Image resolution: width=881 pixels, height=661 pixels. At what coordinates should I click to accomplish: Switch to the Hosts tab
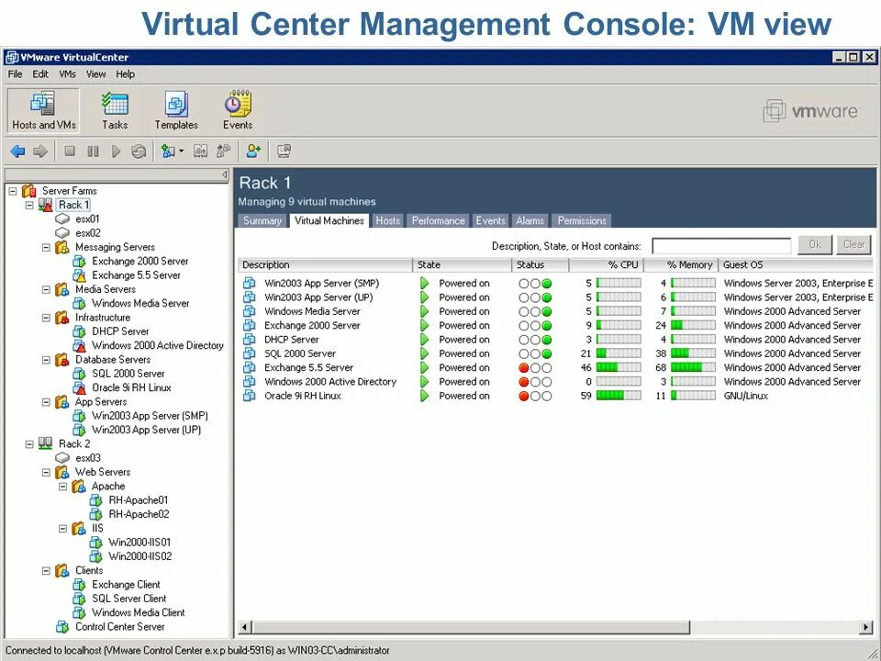click(387, 221)
